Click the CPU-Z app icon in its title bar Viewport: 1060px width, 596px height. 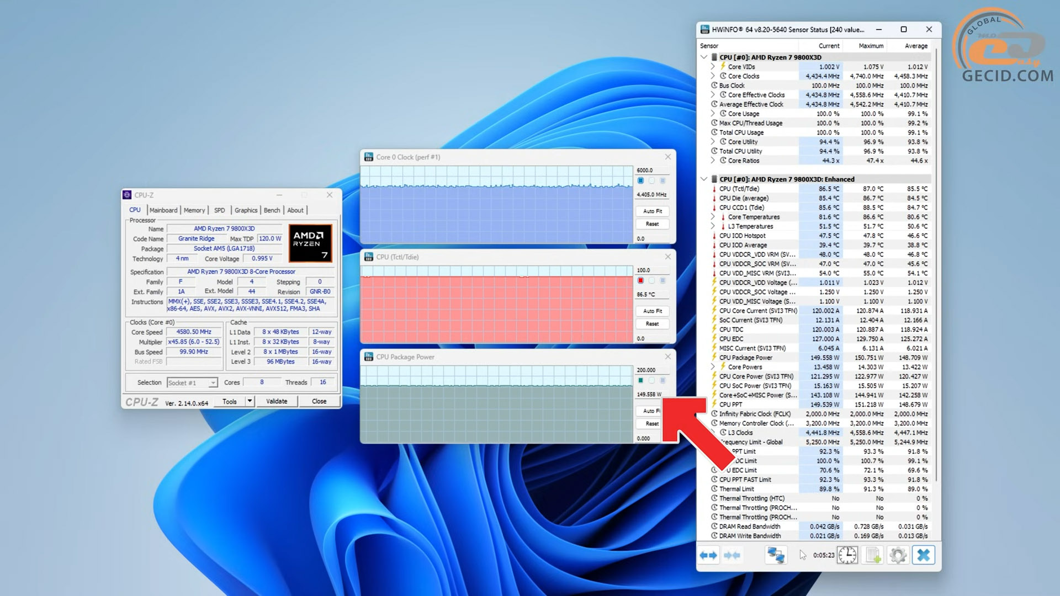[127, 195]
